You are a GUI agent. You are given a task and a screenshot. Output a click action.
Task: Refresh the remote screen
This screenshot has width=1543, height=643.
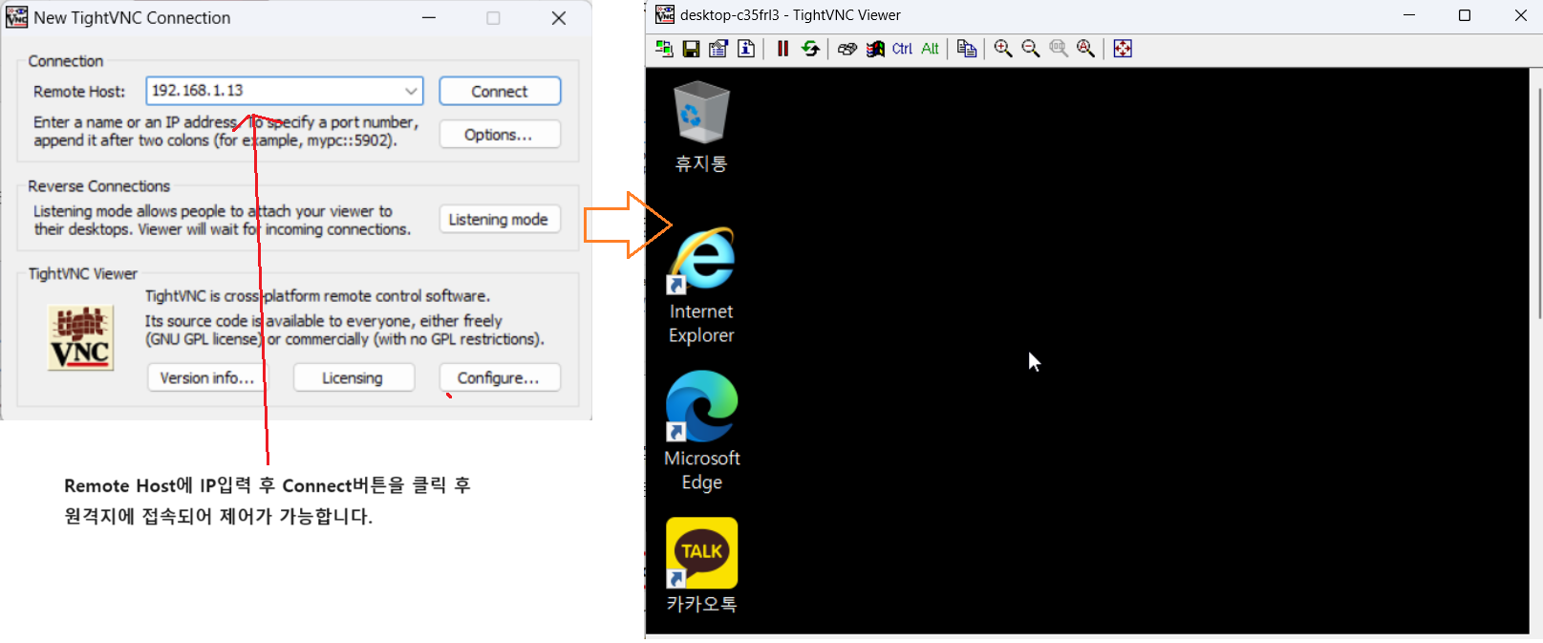pos(810,49)
